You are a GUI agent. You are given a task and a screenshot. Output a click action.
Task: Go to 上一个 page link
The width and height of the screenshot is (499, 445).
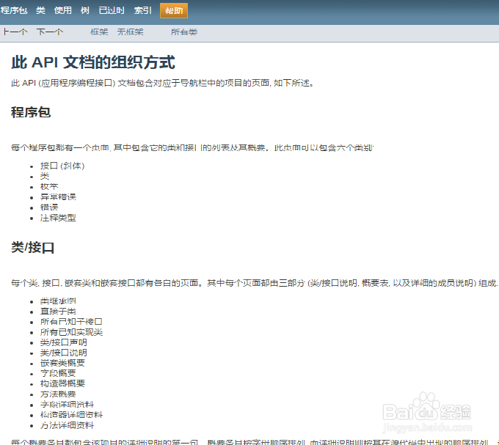[15, 32]
